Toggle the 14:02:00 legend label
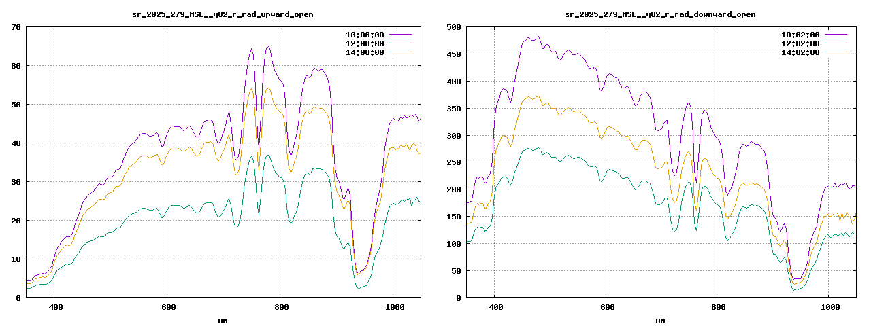Screen dimensions: 871x326 tap(800, 52)
